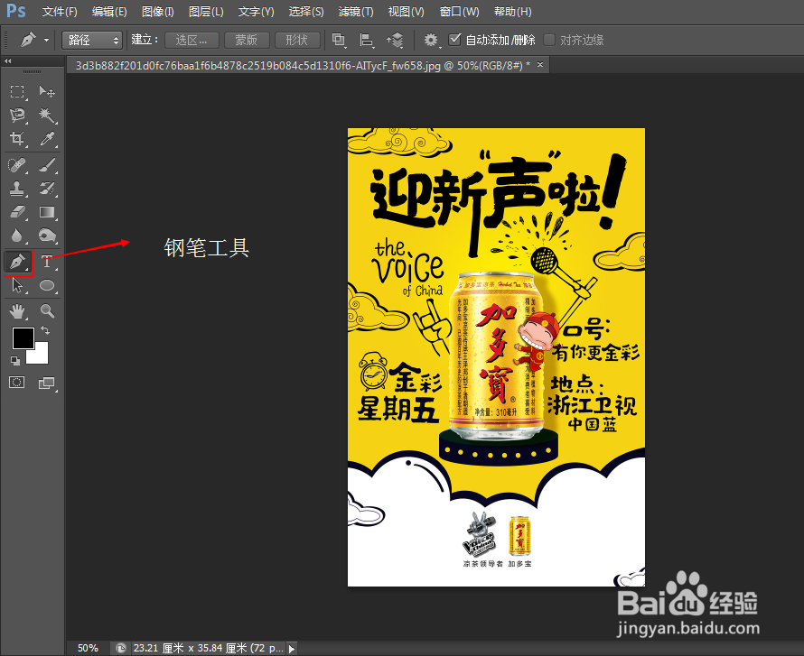Viewport: 804px width, 656px height.
Task: Select the Zoom tool
Action: pos(47,310)
